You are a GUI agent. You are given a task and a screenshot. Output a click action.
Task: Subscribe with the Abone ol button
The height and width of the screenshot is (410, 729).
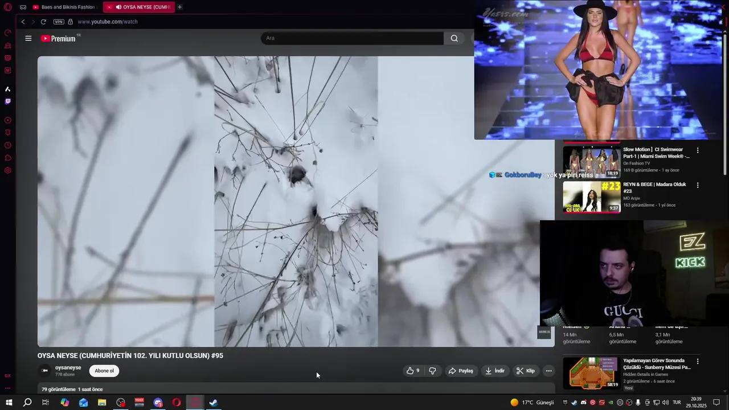104,371
